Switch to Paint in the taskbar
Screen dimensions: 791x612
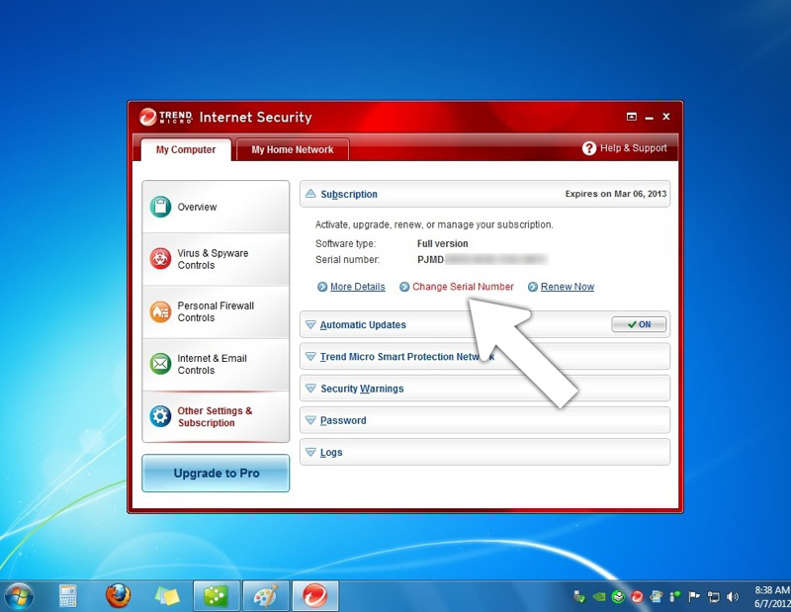[x=266, y=596]
